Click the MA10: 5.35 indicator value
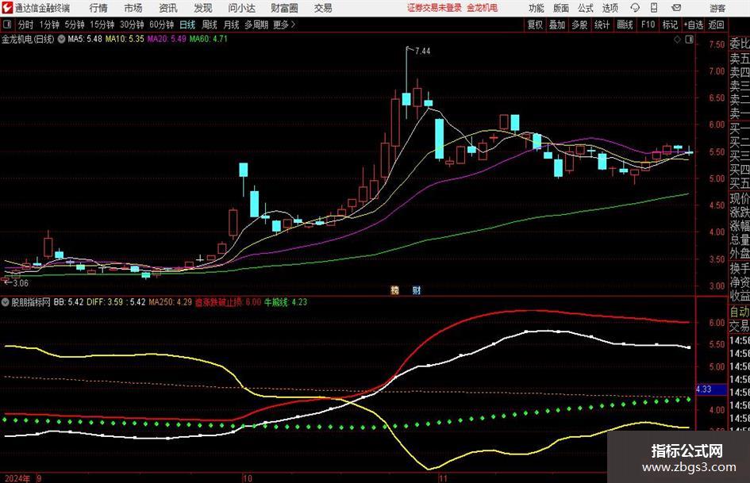Screen dimensions: 750x483 (x=125, y=39)
